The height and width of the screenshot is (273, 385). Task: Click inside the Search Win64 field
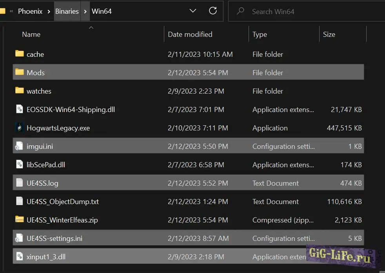(x=306, y=12)
